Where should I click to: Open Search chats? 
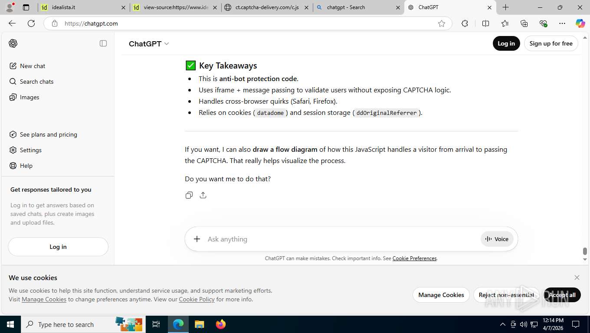(58, 82)
